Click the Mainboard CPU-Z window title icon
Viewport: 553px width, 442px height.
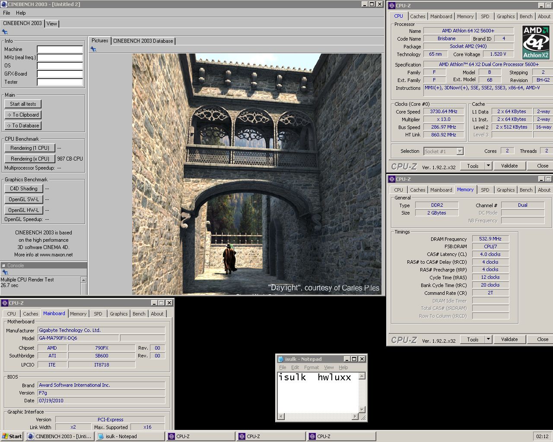click(5, 303)
